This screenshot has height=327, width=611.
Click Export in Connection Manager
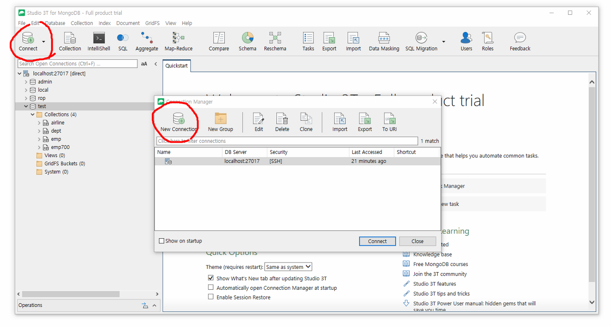coord(365,122)
